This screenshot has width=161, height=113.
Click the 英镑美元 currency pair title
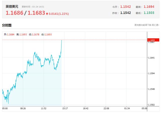pos(12,7)
